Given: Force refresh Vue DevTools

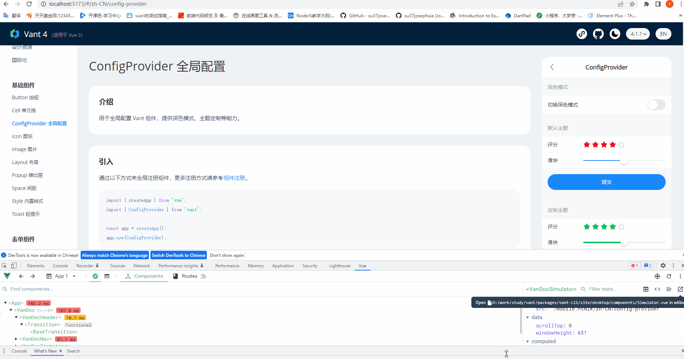Looking at the screenshot, I should coord(669,276).
